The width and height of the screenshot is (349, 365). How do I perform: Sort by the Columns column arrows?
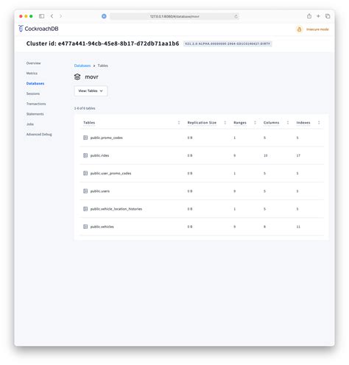pyautogui.click(x=288, y=122)
